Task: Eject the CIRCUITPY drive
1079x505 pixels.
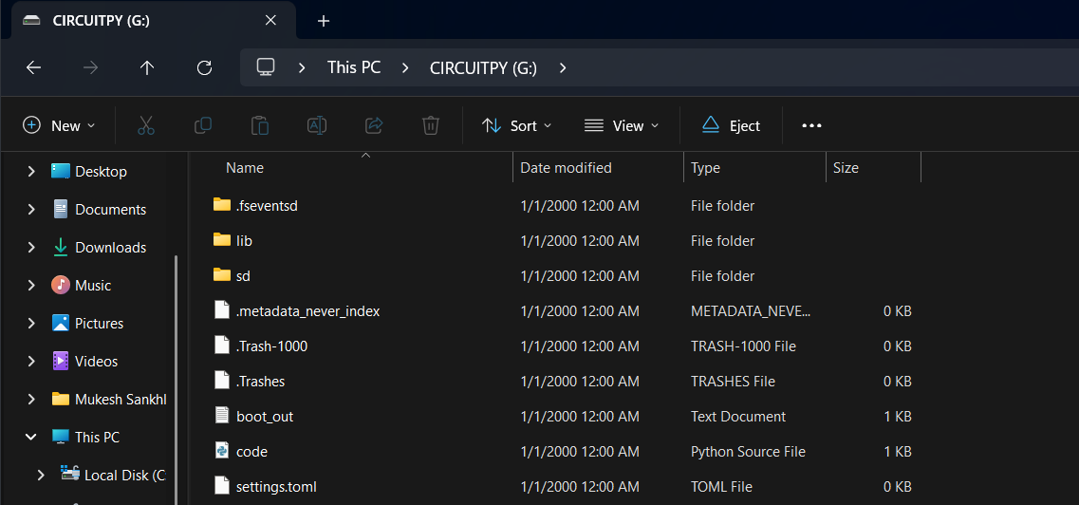Action: coord(731,125)
